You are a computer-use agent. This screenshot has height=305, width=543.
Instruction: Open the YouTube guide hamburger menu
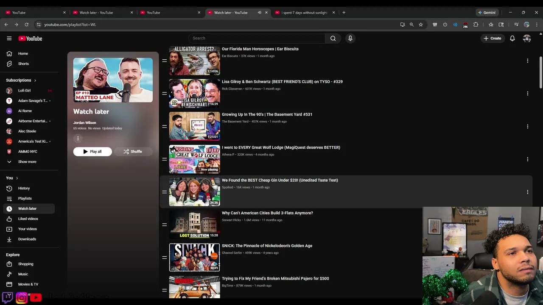click(x=9, y=39)
